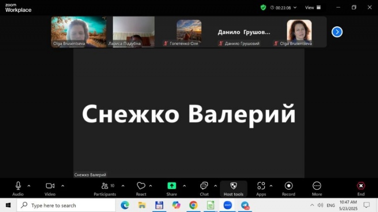Start recording the meeting
Screen dimensions: 378x212
pos(289,188)
